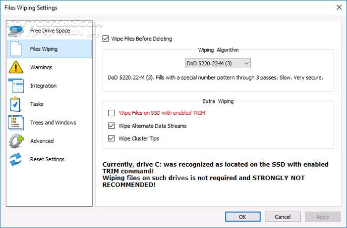Select the Warnings settings label

click(41, 67)
